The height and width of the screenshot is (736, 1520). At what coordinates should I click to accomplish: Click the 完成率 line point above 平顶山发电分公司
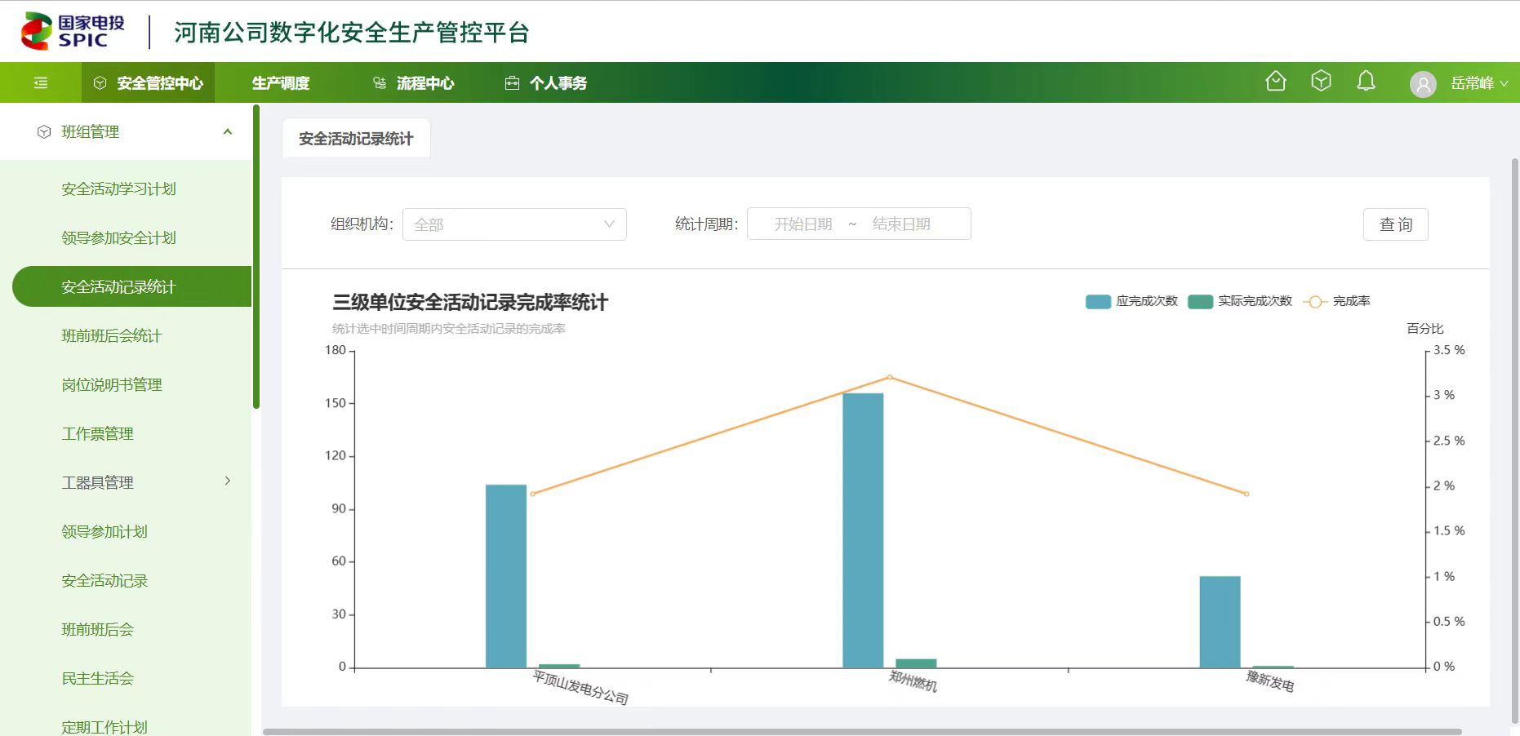click(532, 494)
